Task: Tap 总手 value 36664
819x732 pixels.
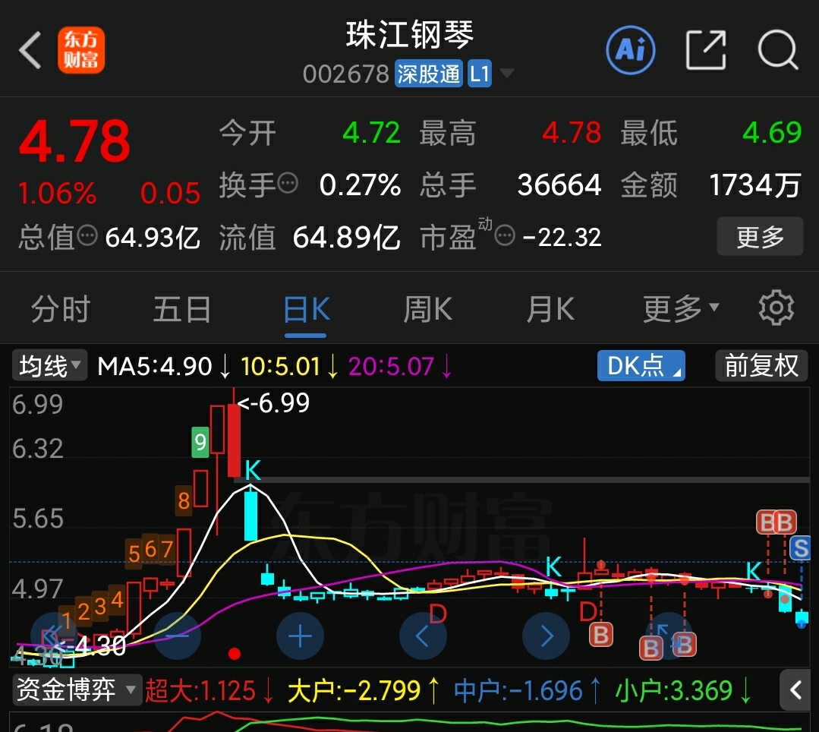Action: coord(559,185)
